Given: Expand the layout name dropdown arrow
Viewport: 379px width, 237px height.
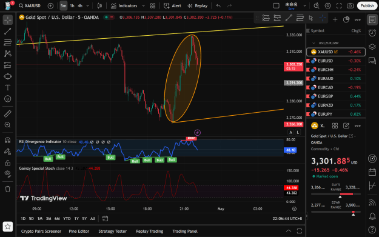Looking at the screenshot, I should pyautogui.click(x=305, y=6).
